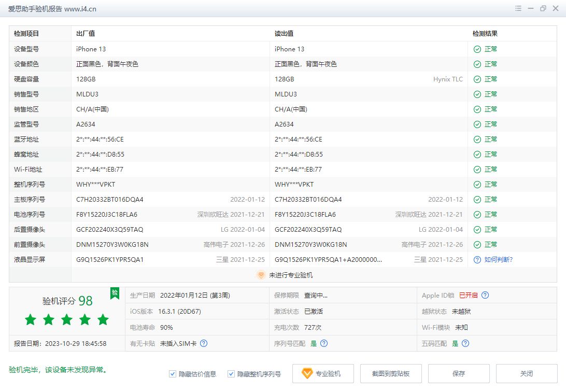Click the 关闭 button

pos(527,373)
